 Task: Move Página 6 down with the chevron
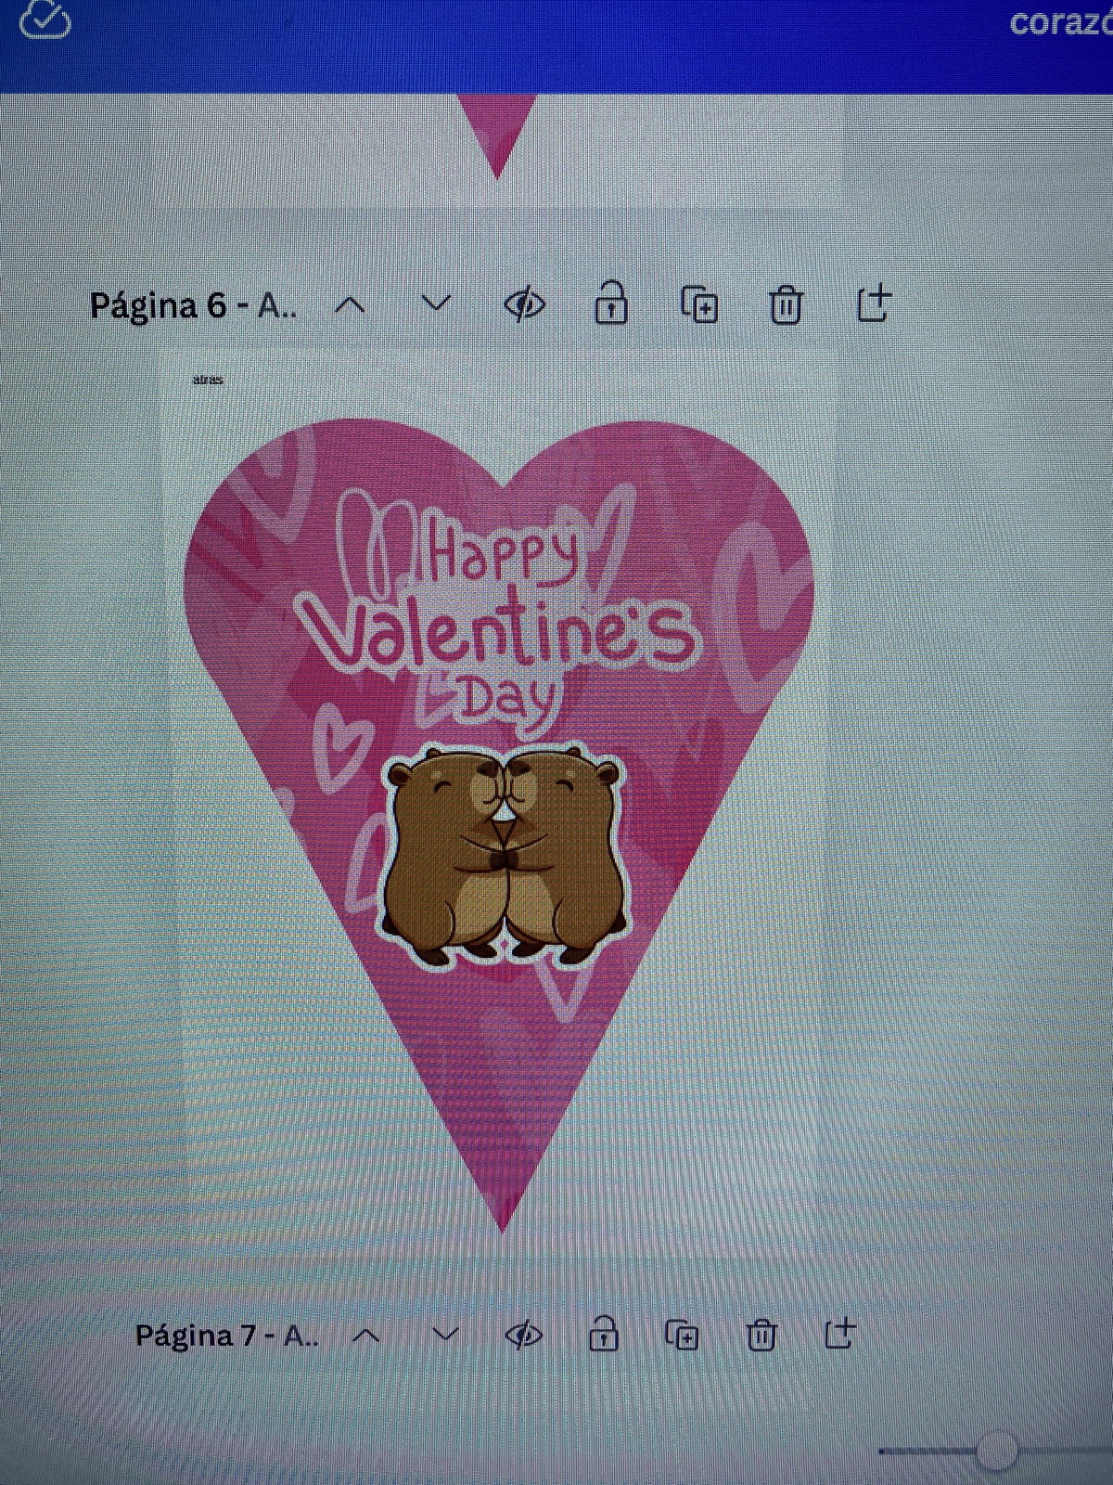click(x=436, y=303)
